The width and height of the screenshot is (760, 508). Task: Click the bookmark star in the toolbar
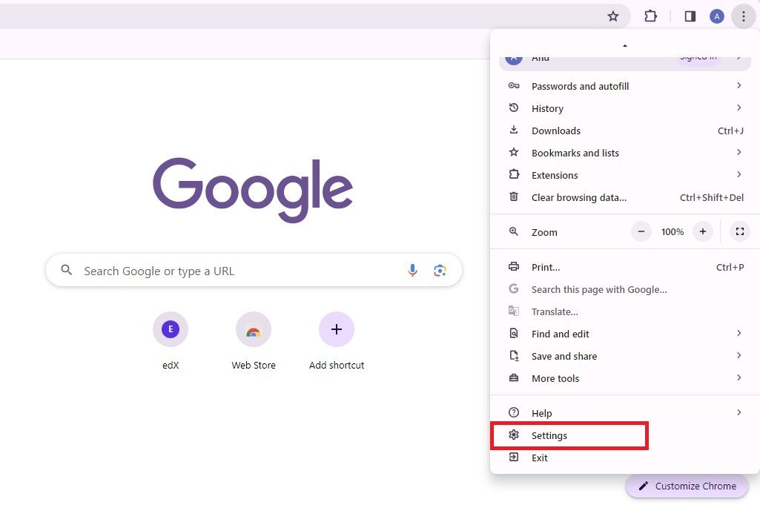click(613, 16)
